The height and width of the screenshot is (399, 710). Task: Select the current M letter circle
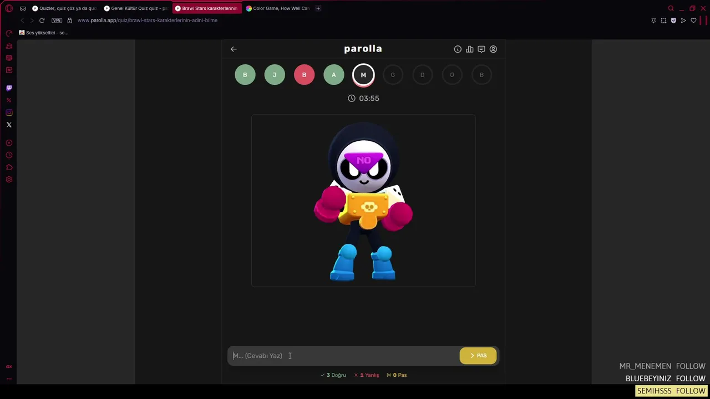click(363, 75)
